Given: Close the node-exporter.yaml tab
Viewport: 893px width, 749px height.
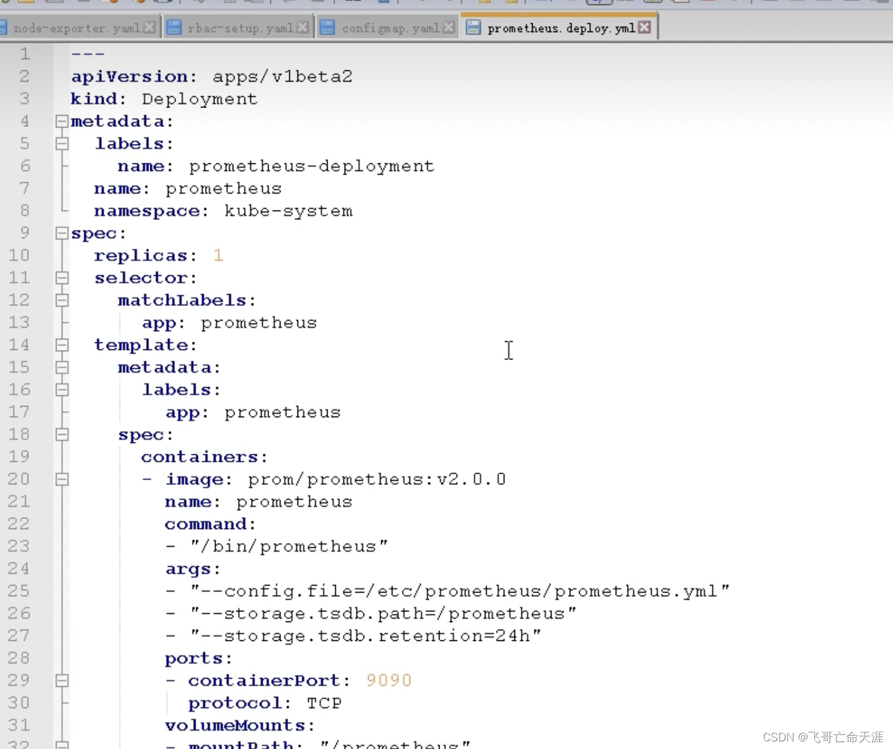Looking at the screenshot, I should 150,28.
